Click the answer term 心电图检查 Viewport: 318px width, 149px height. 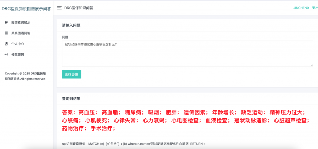(185, 121)
